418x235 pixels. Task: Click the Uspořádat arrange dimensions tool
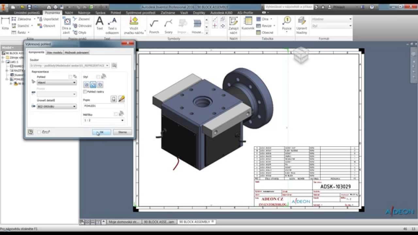[x=48, y=19]
